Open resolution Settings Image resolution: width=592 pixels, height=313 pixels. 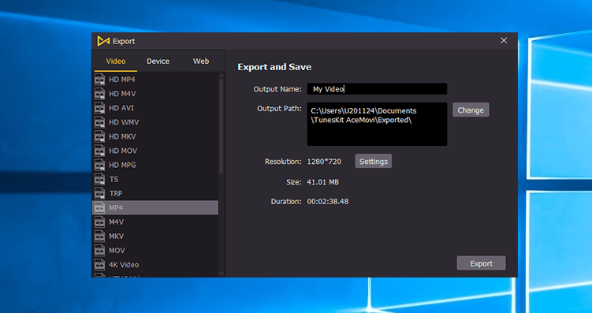coord(374,161)
